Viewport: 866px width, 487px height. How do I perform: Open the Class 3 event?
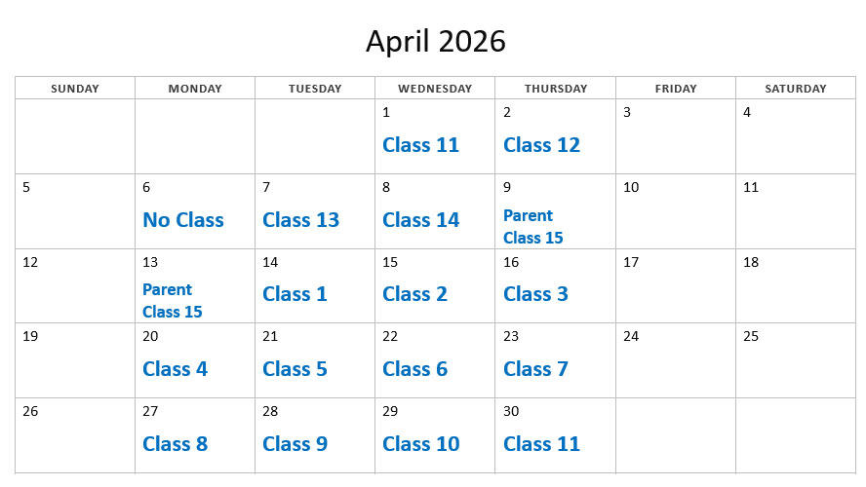535,294
